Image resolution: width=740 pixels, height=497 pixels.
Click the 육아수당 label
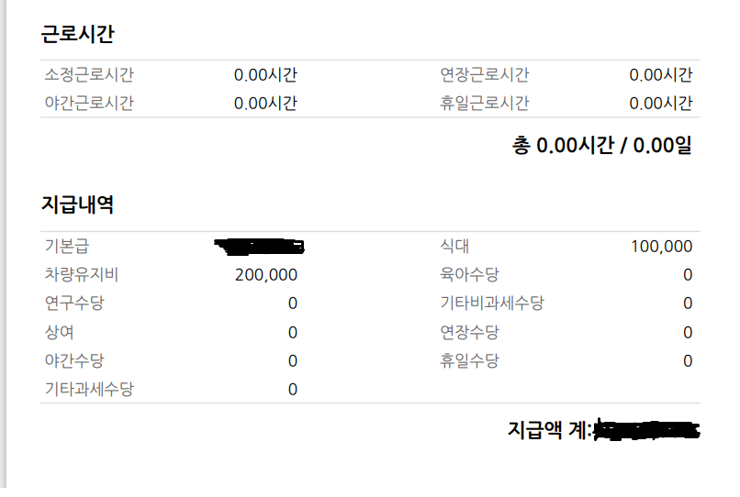point(469,274)
